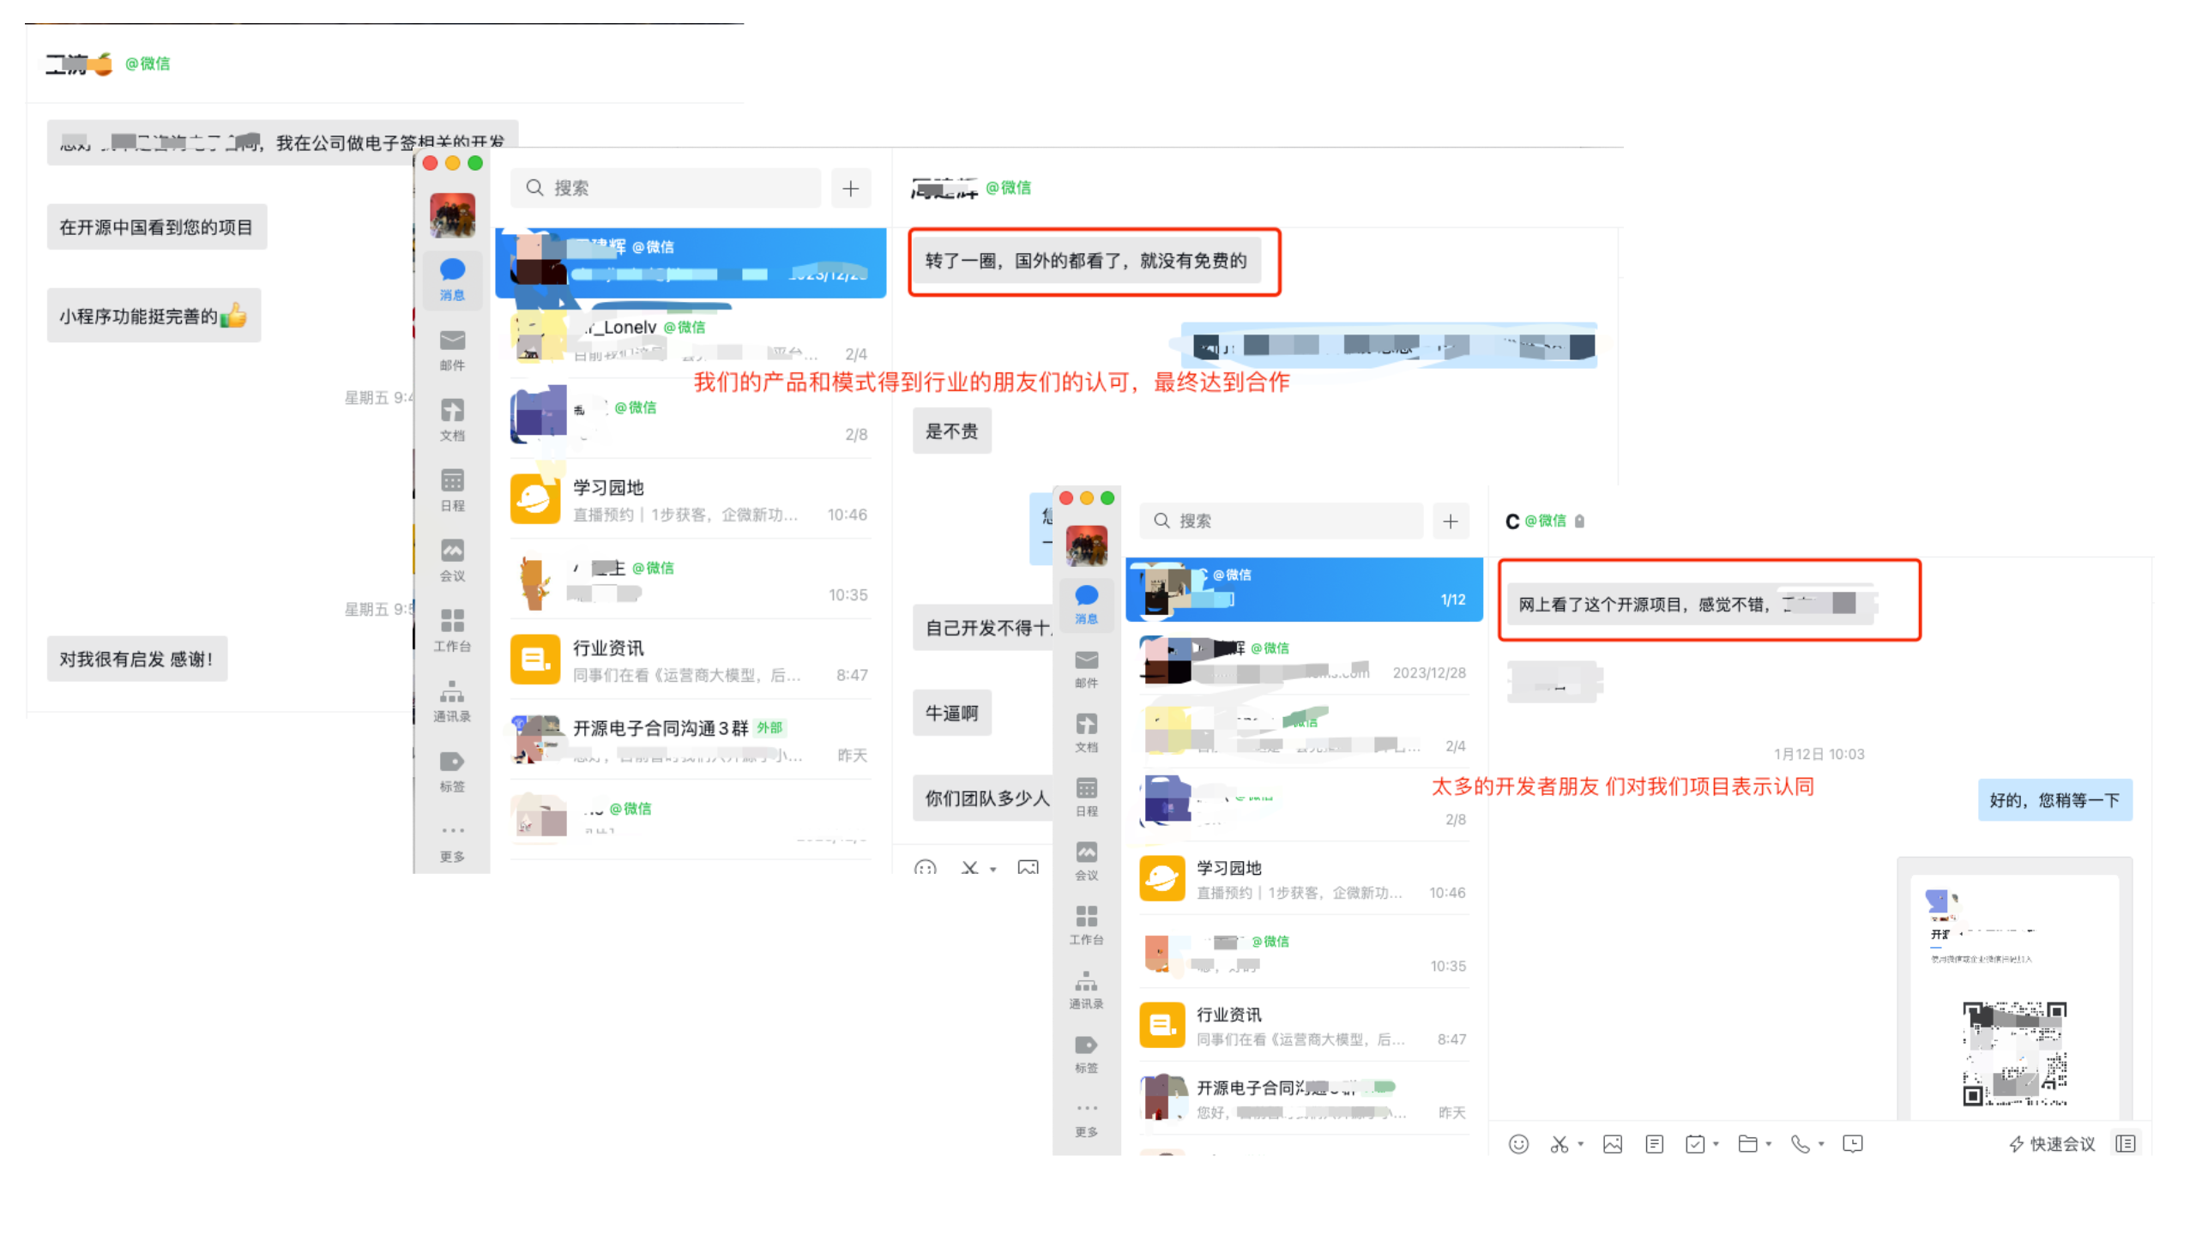This screenshot has width=2196, height=1235.
Task: Click the chat history clock icon
Action: pyautogui.click(x=1852, y=1143)
